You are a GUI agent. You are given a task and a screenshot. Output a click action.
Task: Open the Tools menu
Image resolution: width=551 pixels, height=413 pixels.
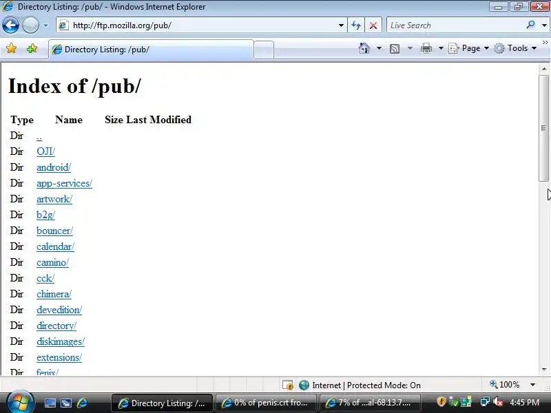515,48
